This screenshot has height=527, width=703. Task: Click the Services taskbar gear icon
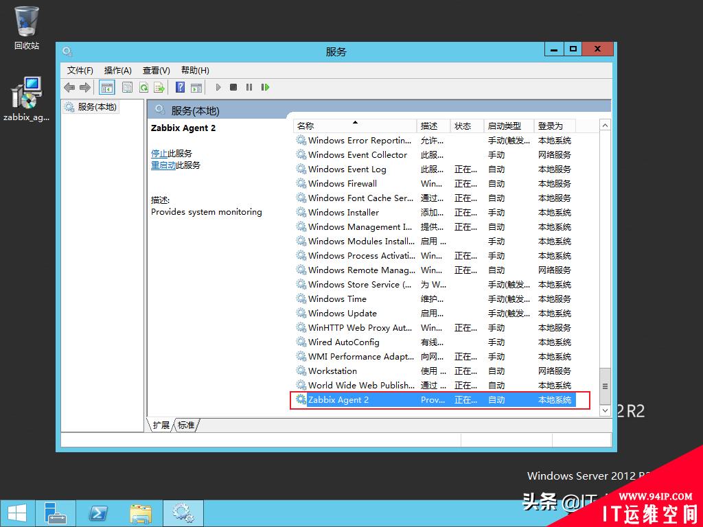pos(183,513)
